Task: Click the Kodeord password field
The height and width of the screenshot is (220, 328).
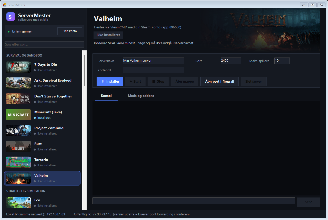Action: click(153, 70)
